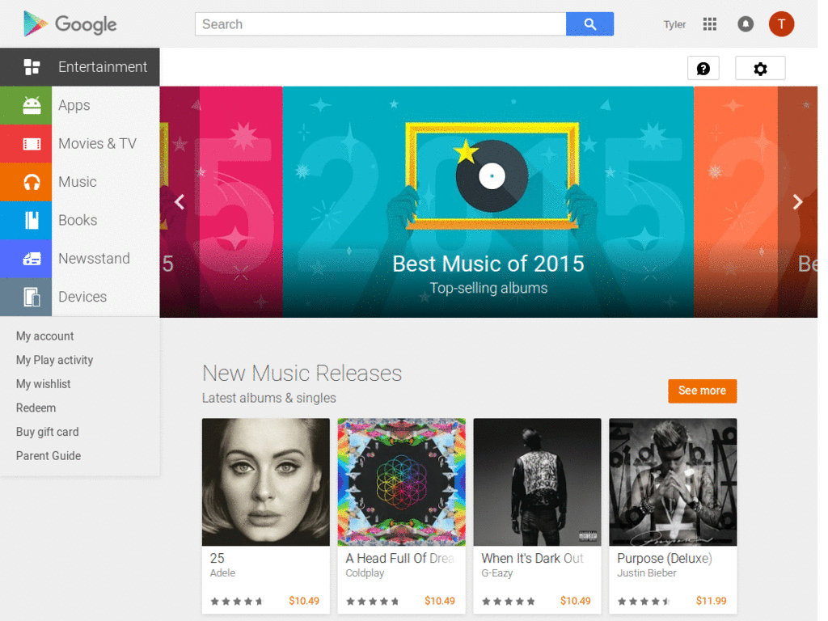828x621 pixels.
Task: Click the A Head Full Of Dreams title
Action: [399, 558]
